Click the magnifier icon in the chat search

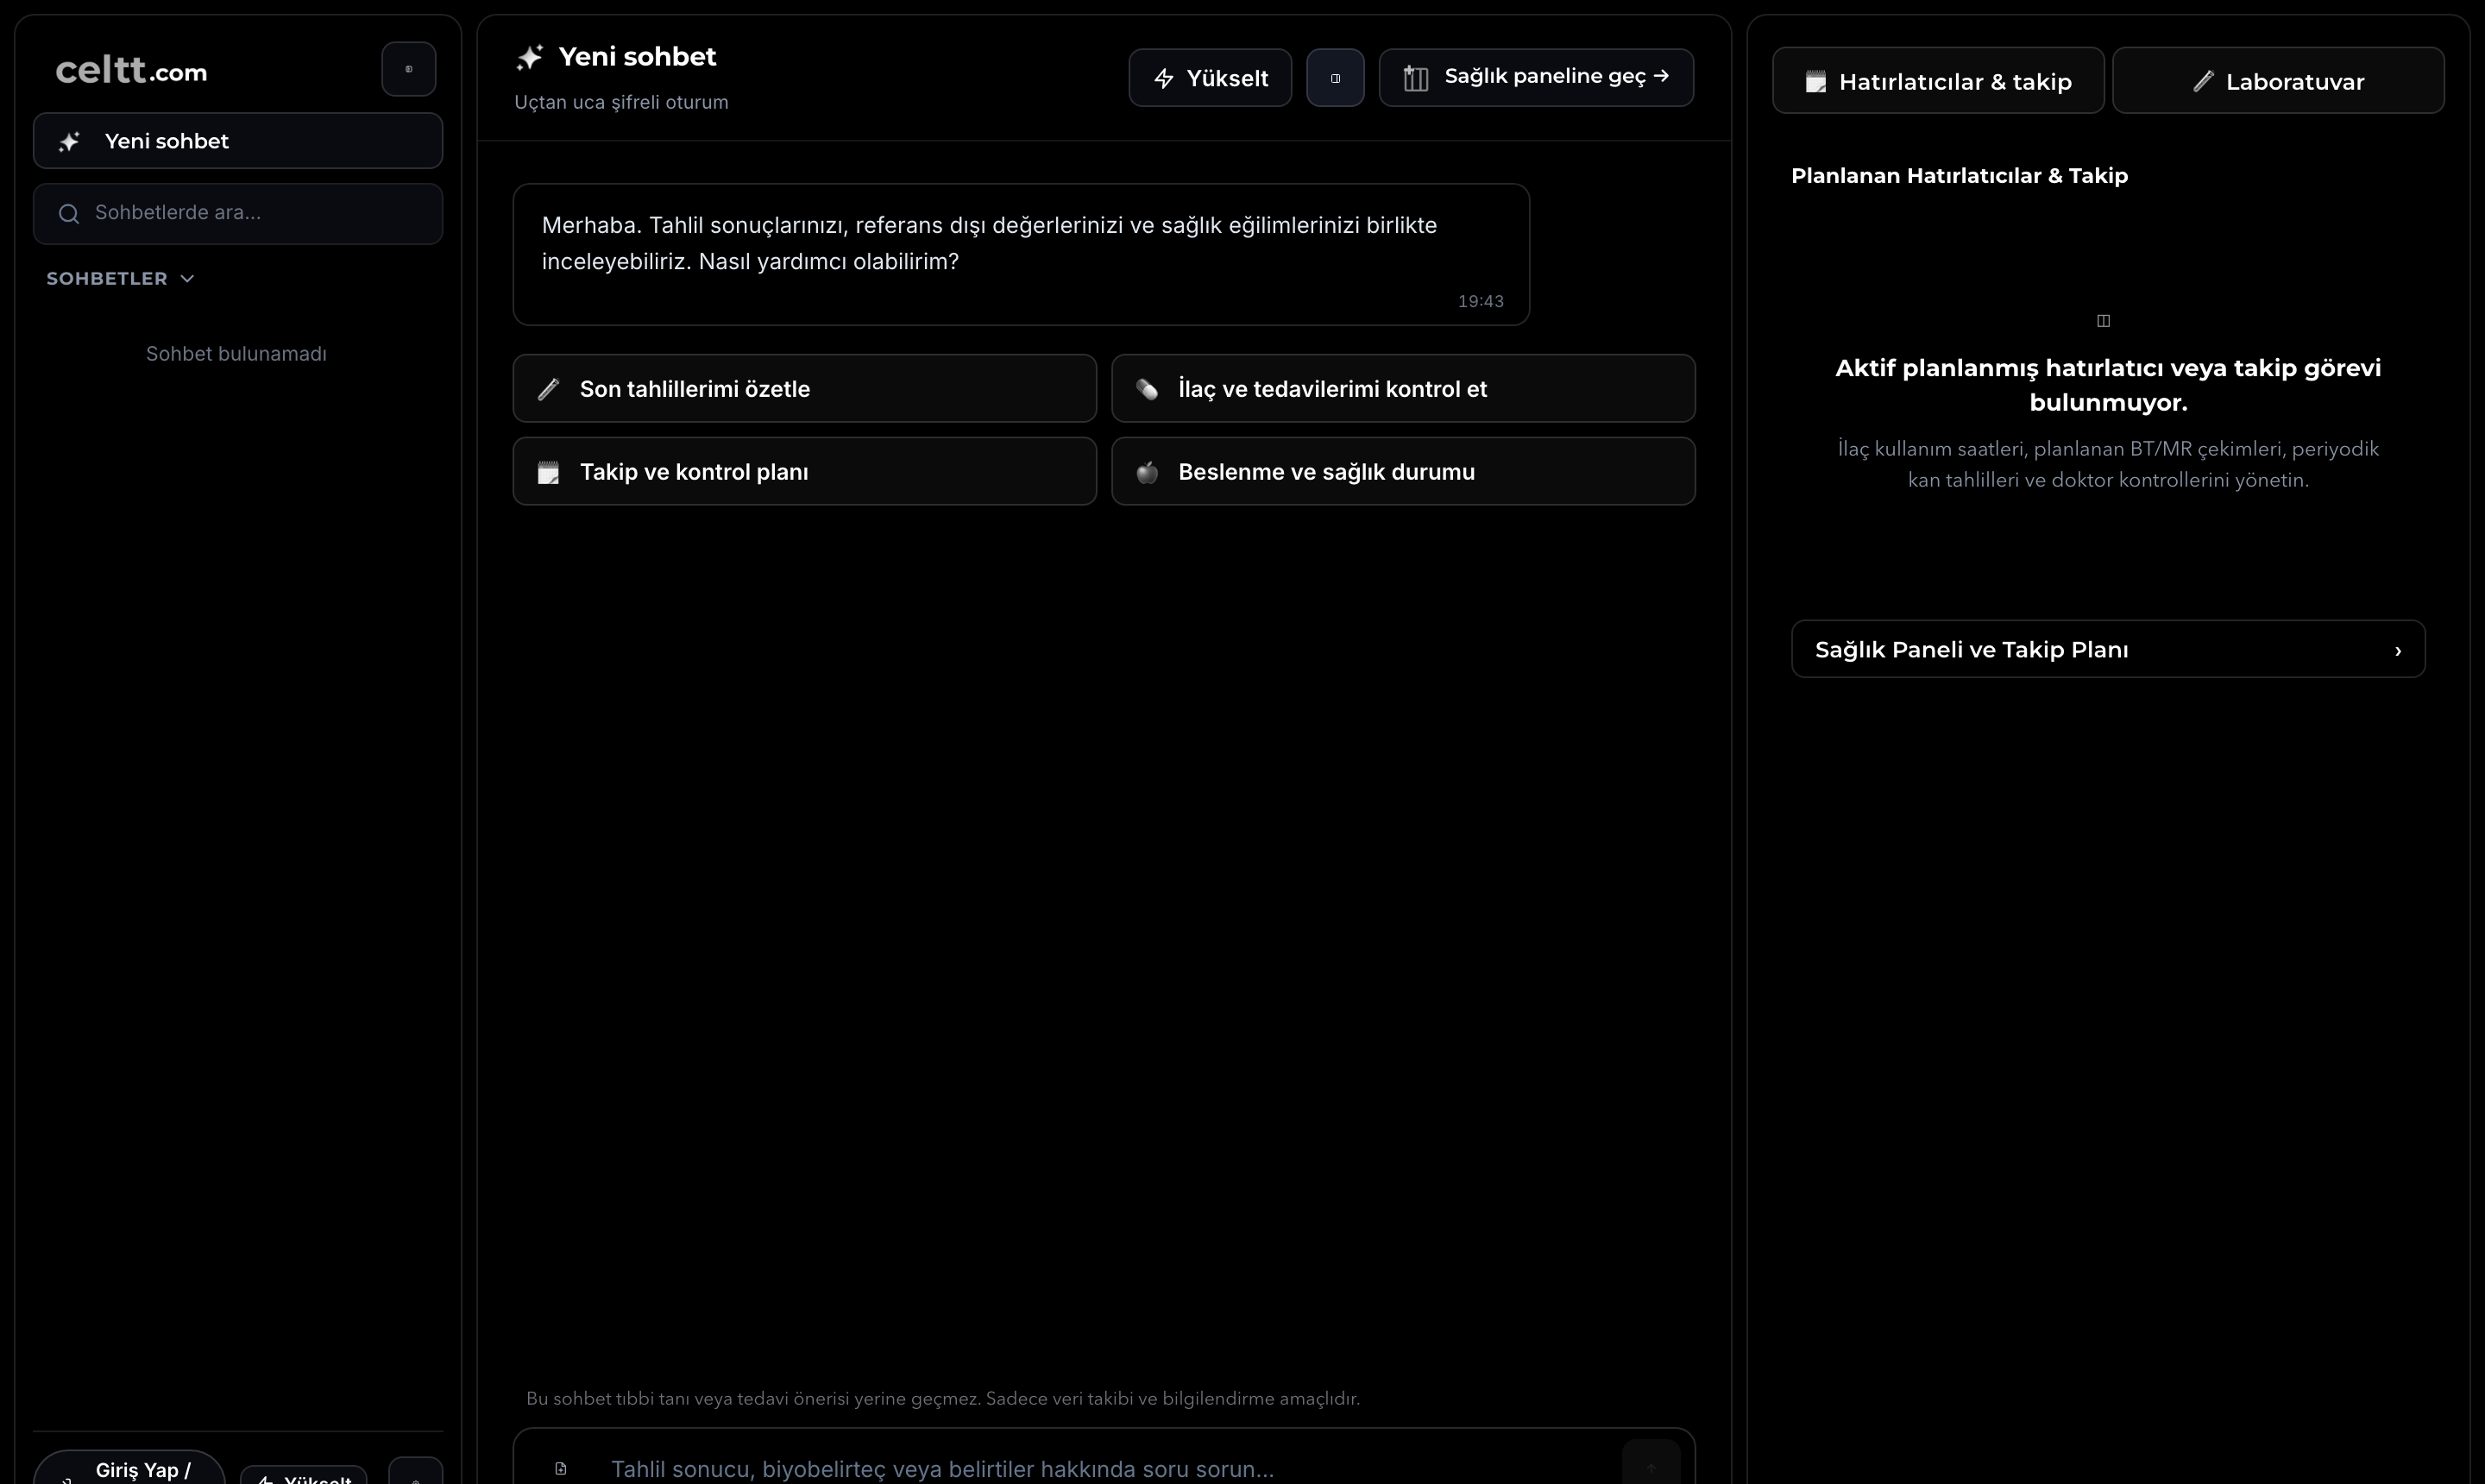click(69, 213)
